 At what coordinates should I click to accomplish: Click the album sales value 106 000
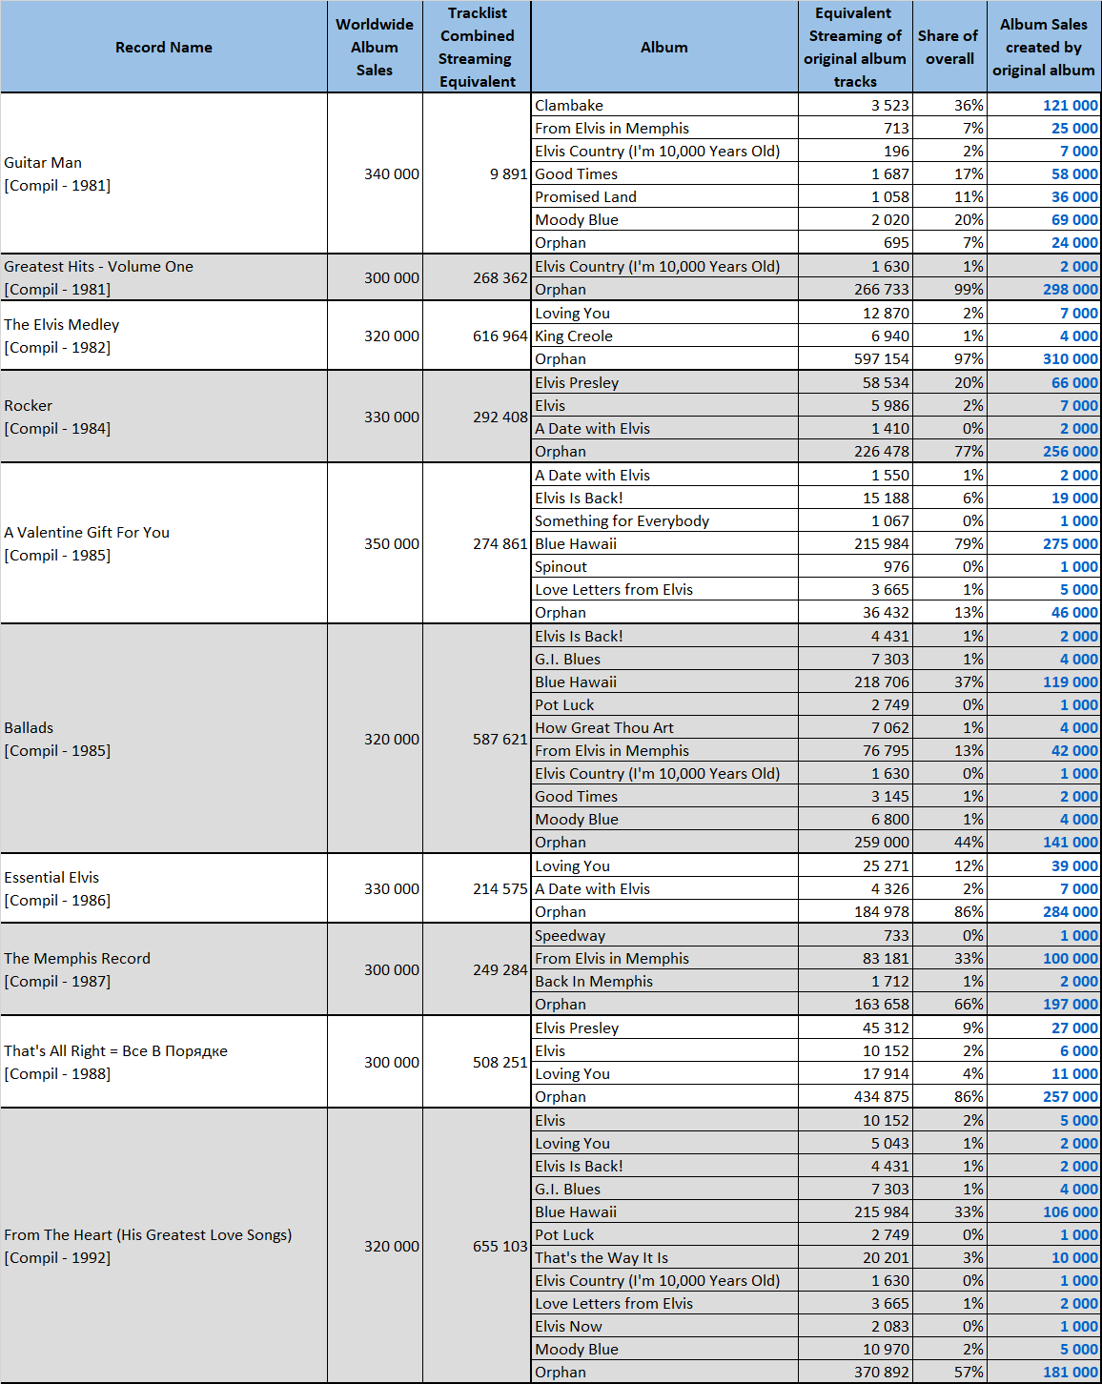click(x=1044, y=1211)
